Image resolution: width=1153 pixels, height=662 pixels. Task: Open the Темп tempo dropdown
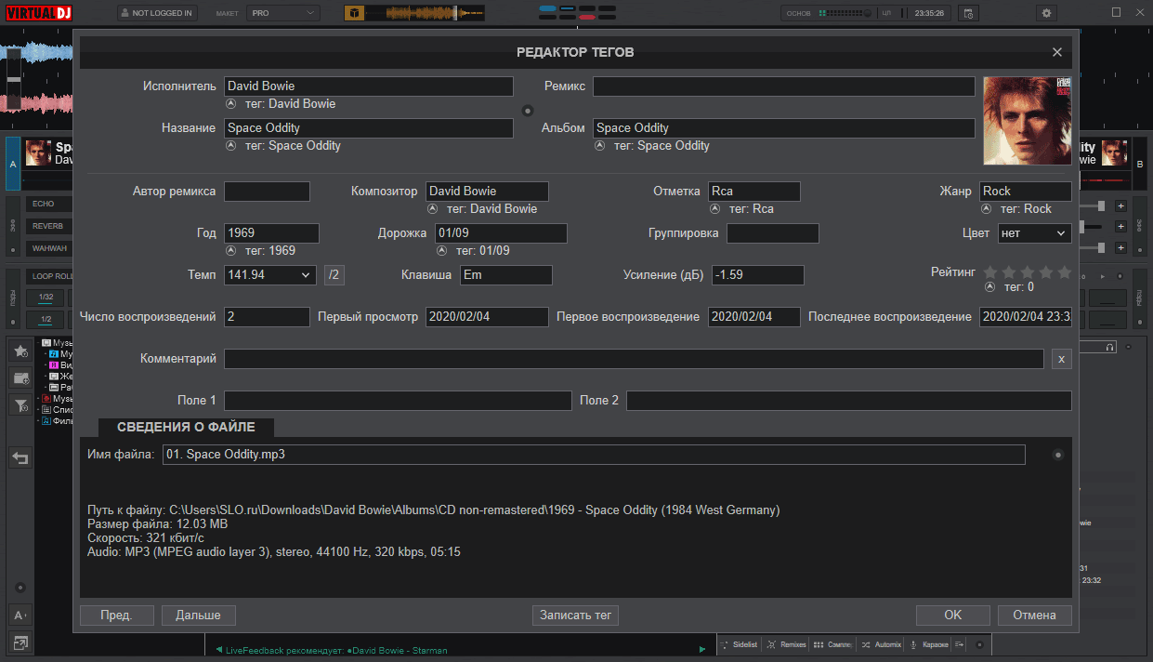[x=270, y=275]
